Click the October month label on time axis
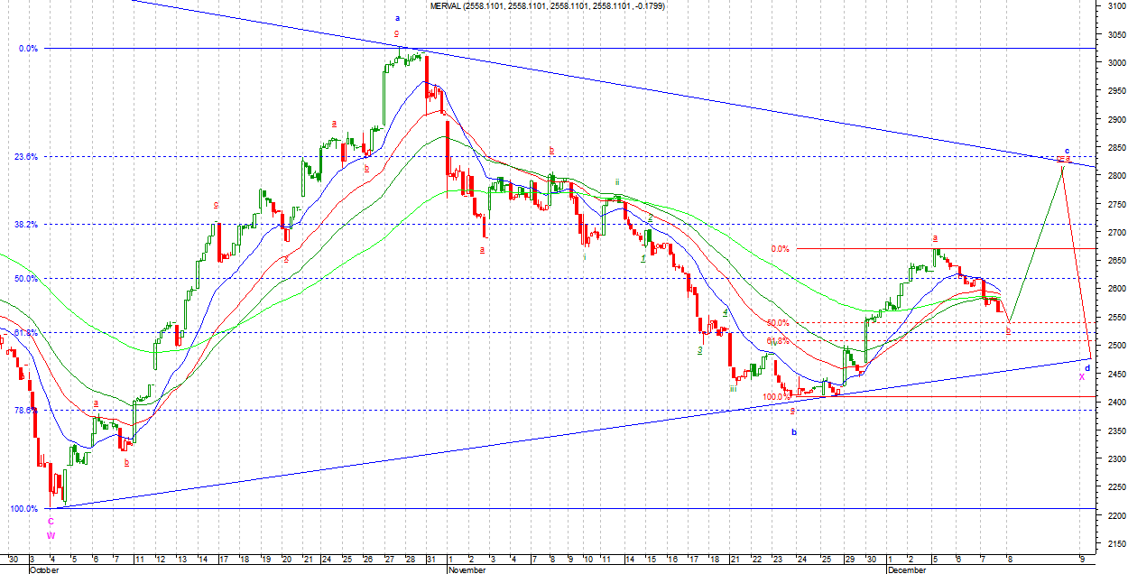The width and height of the screenshot is (1128, 574). click(47, 569)
